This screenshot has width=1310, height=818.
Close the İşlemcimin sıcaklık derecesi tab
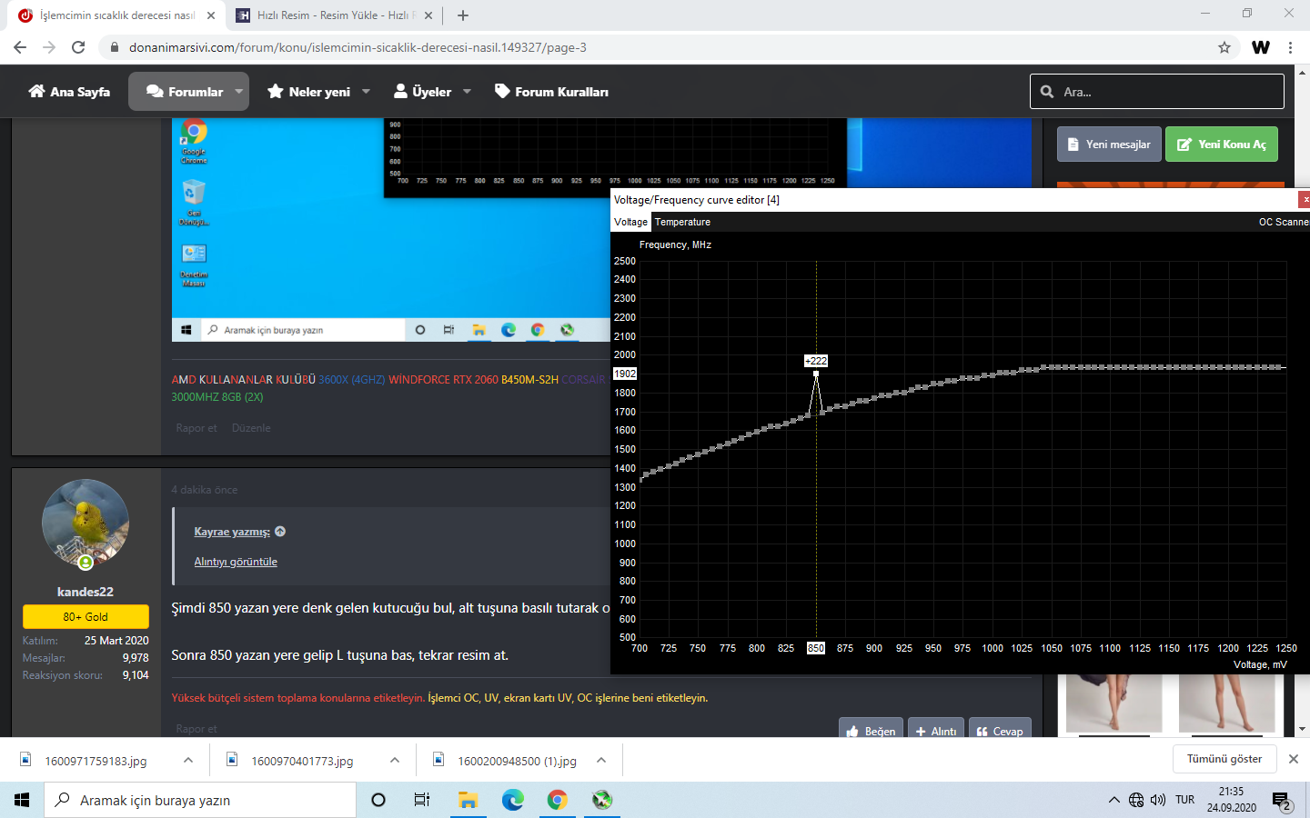point(211,15)
